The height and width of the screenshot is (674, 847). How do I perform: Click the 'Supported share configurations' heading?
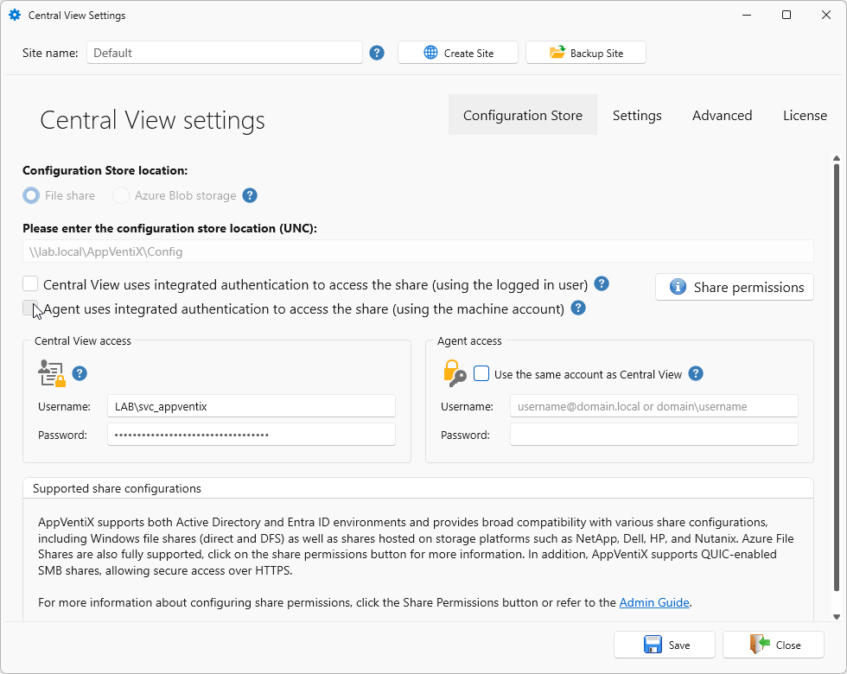click(x=117, y=488)
